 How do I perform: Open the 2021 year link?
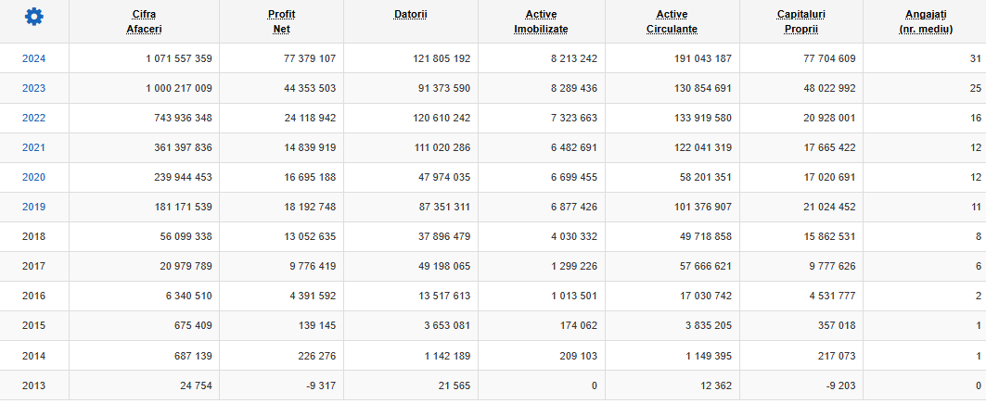(x=34, y=147)
